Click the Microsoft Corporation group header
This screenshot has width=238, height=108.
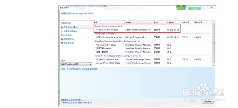point(105,34)
